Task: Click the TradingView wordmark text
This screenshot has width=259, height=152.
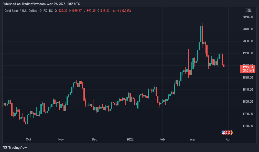Action: pos(17,148)
